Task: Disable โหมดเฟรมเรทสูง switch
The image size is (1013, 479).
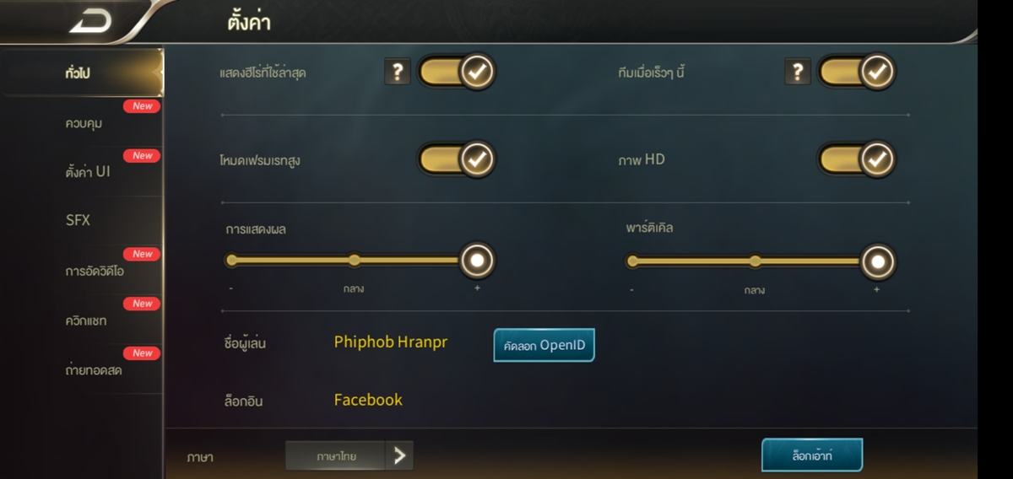Action: pyautogui.click(x=457, y=158)
